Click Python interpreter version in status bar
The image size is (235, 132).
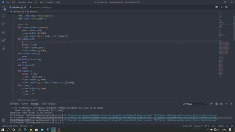[10, 126]
